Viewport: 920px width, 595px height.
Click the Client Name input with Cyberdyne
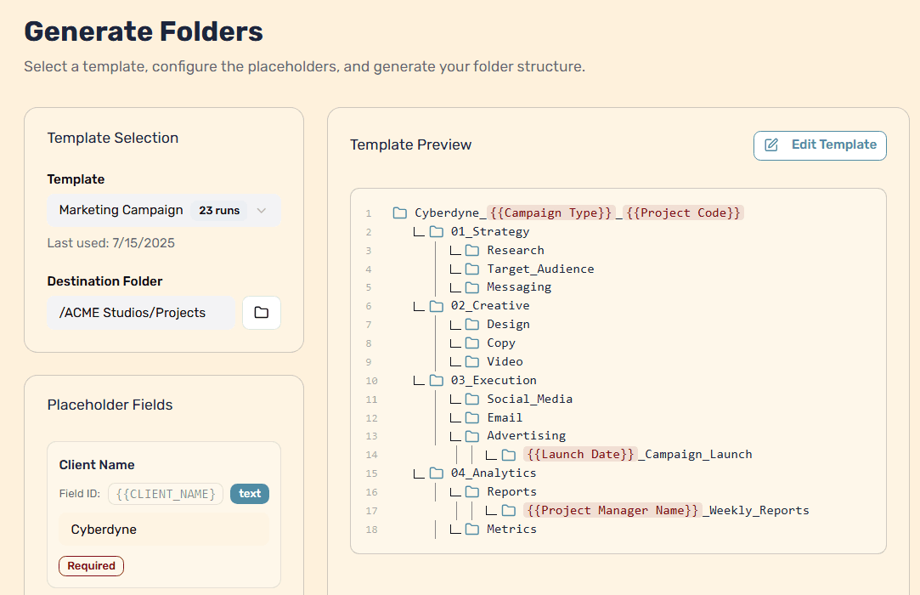tap(164, 530)
